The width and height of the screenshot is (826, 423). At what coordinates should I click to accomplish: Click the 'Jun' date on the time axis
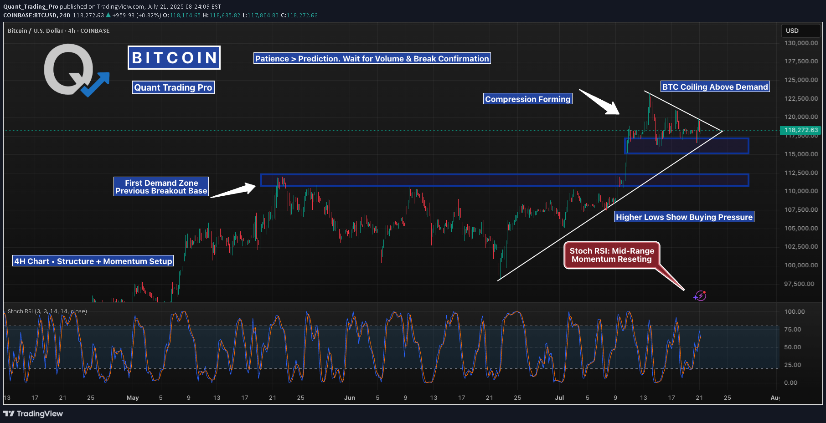pyautogui.click(x=350, y=398)
